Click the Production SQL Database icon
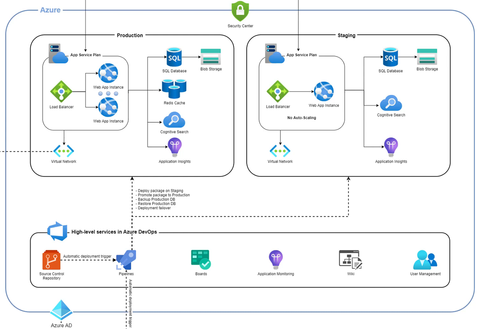Screen dimensions: 477x329 [174, 57]
